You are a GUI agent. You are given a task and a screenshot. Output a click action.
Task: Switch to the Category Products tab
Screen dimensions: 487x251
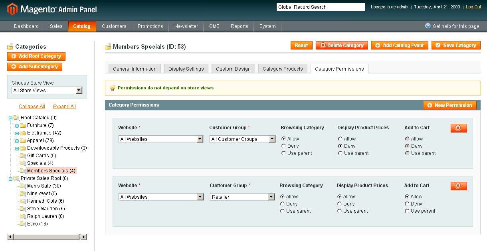[x=283, y=69]
